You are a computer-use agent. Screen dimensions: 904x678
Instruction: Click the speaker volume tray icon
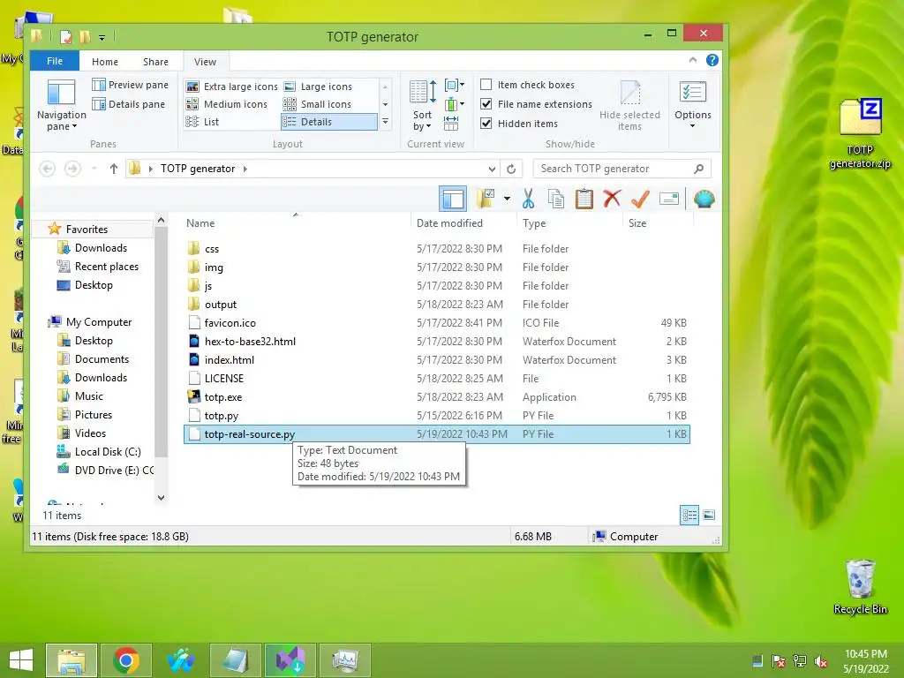tap(821, 661)
